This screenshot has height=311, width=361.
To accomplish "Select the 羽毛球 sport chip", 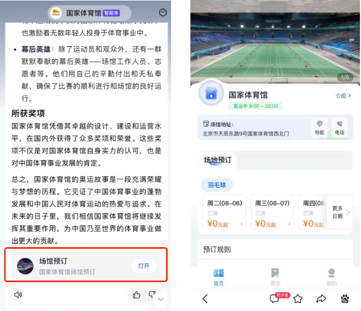I will (217, 185).
